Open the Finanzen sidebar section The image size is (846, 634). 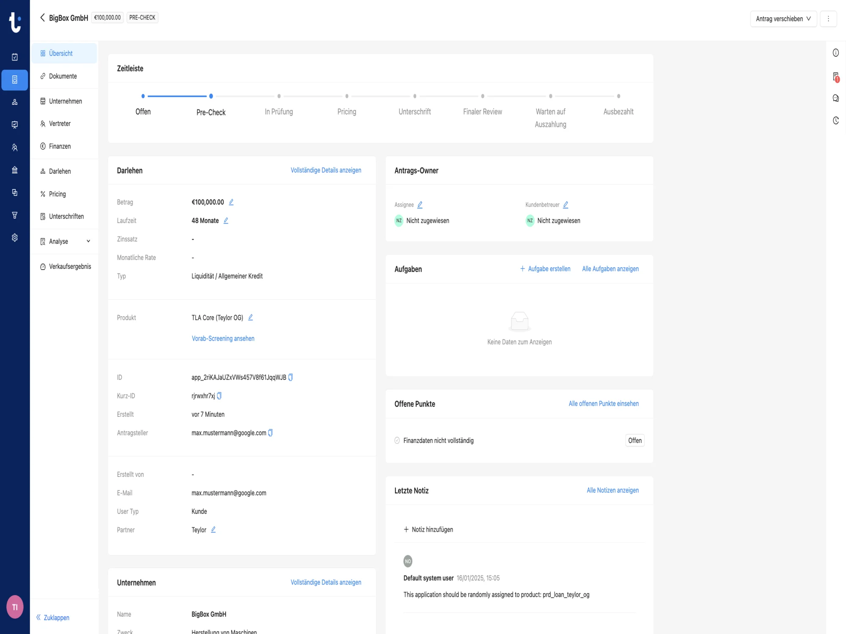tap(60, 146)
